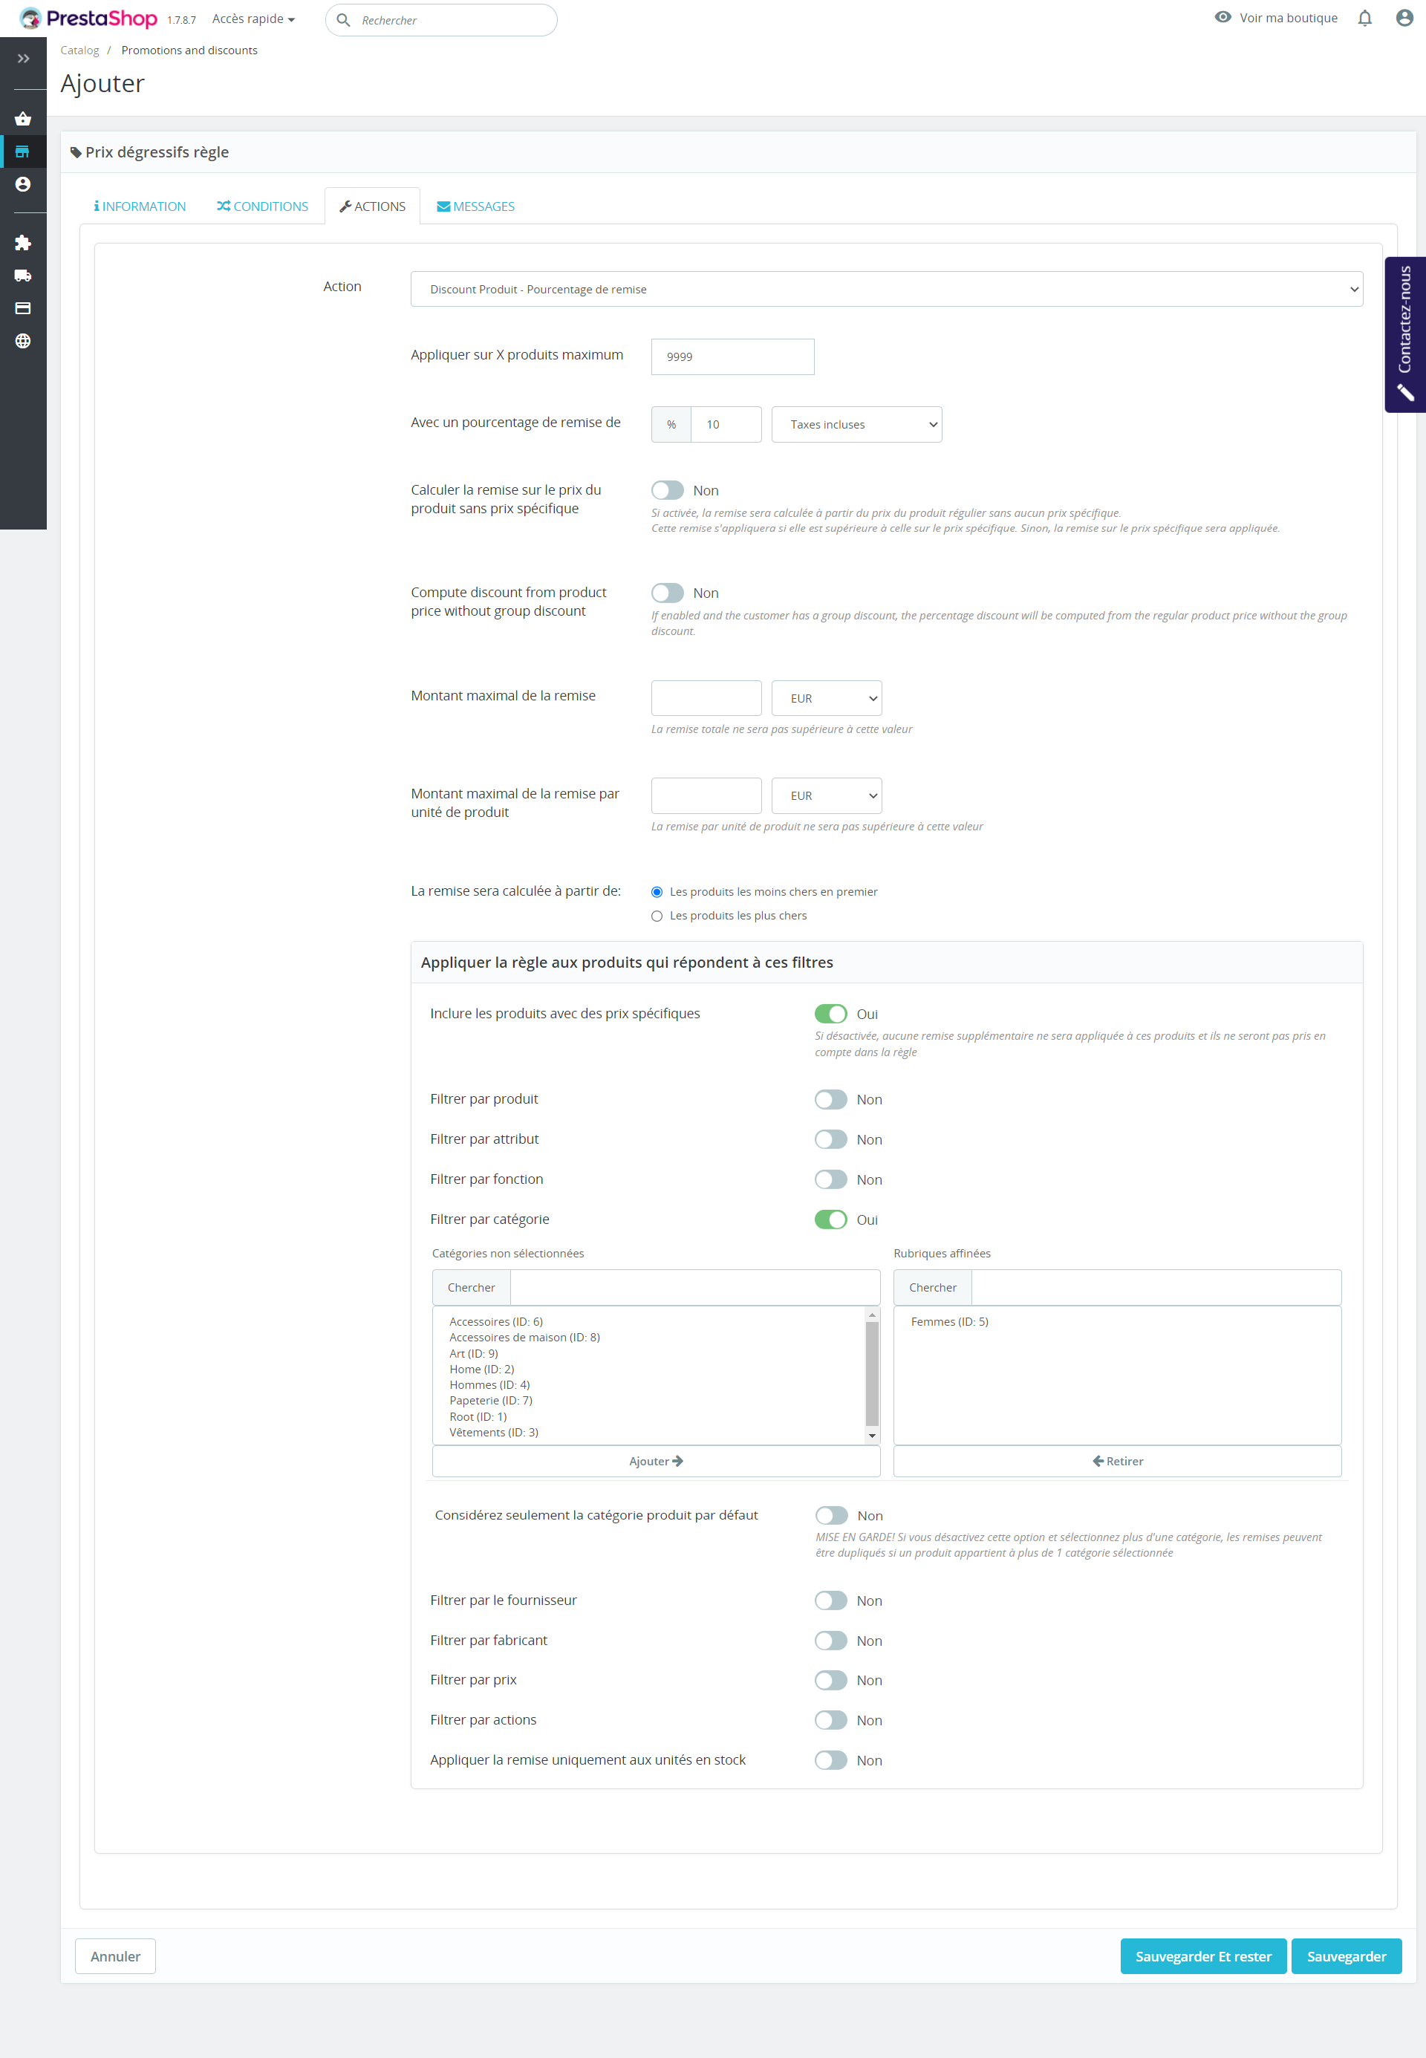
Task: Select Les produits les plus chers
Action: pyautogui.click(x=657, y=916)
